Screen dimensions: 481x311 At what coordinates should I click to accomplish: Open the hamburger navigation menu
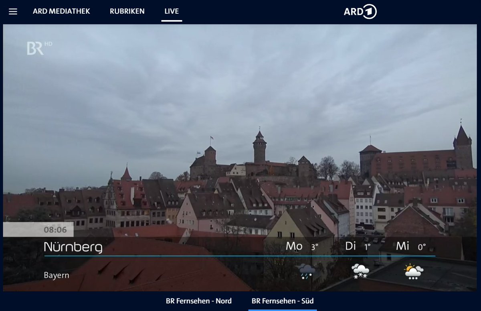(x=13, y=12)
